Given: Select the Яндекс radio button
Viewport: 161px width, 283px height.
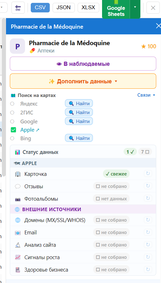Looking at the screenshot, I should (12, 104).
